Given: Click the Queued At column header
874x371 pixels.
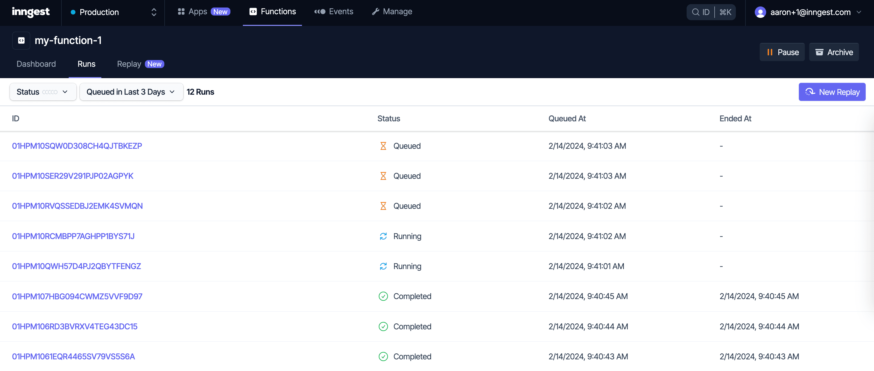Looking at the screenshot, I should pos(567,118).
